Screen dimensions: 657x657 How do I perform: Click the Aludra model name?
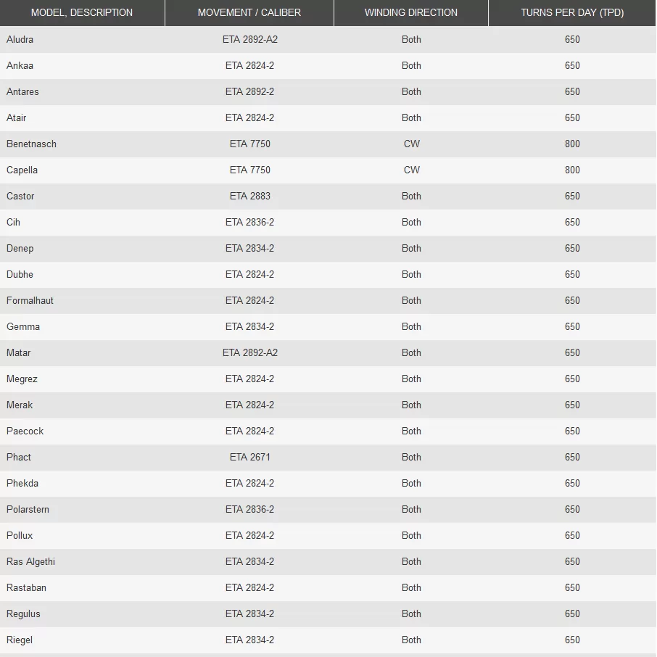coord(20,39)
